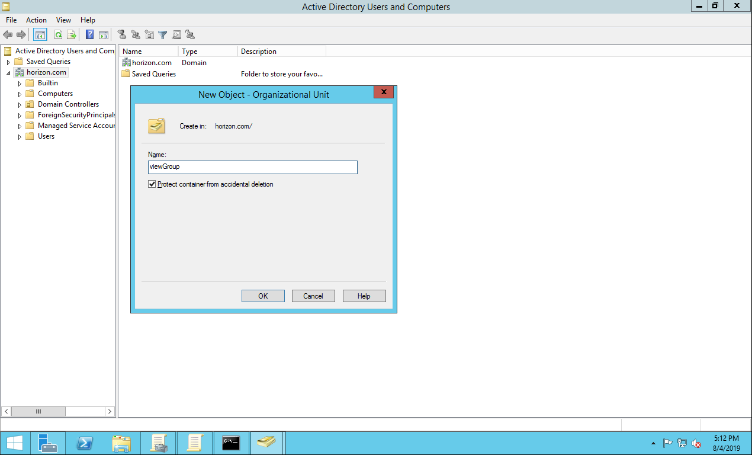Screen dimensions: 752x455
Task: Click the Find objects toolbar icon
Action: click(x=176, y=35)
